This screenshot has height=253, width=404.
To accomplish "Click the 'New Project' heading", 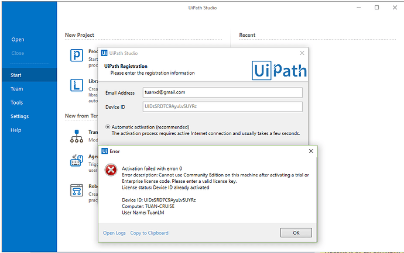I will pyautogui.click(x=80, y=35).
